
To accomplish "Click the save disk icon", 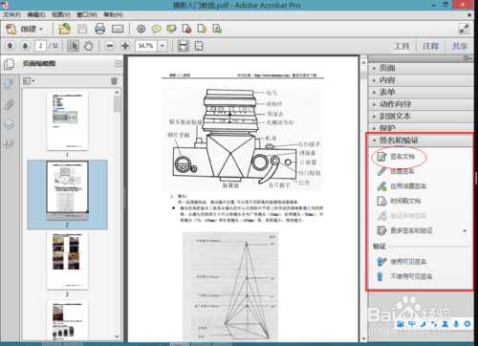I will coord(82,29).
